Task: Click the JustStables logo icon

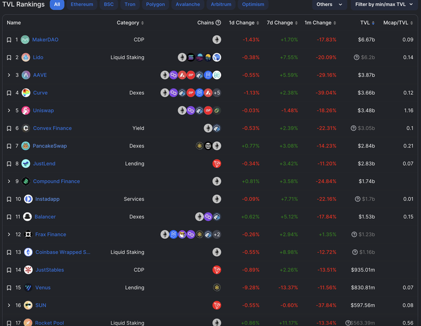Action: (28, 270)
